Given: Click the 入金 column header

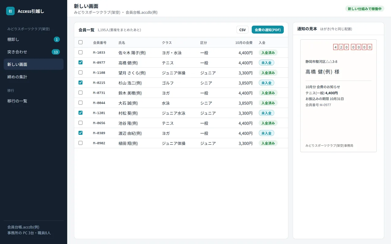Looking at the screenshot, I should pyautogui.click(x=262, y=43).
